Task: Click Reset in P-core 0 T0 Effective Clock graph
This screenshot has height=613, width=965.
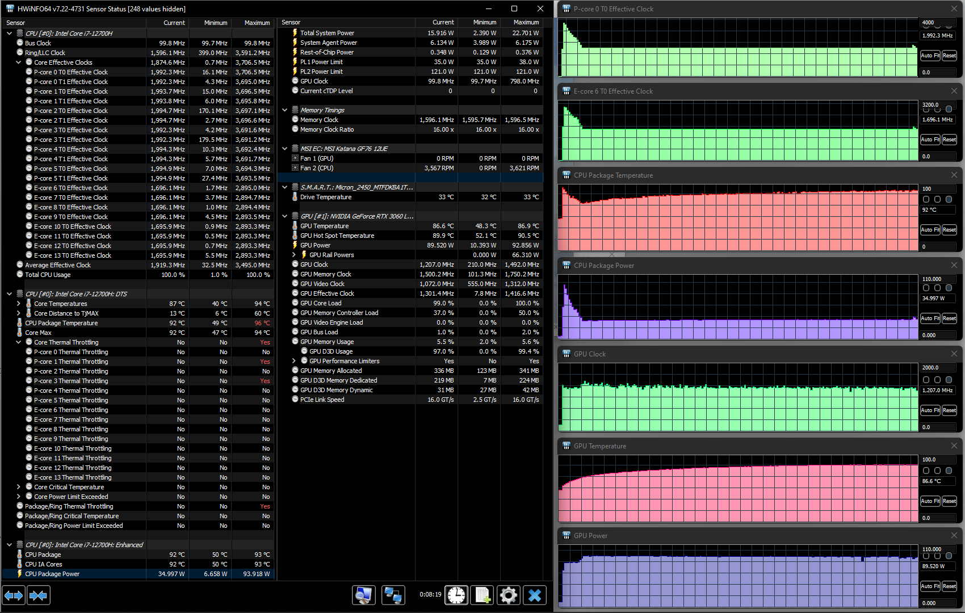Action: click(x=950, y=56)
